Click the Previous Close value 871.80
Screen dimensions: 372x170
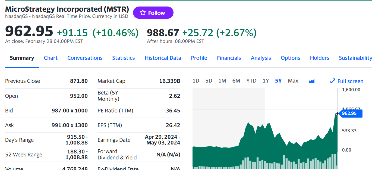[79, 81]
